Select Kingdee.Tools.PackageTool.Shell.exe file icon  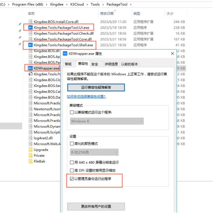click(x=30, y=45)
